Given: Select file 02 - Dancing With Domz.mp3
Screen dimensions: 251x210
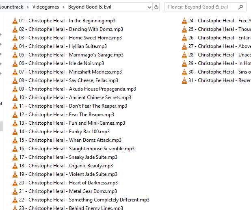Looking at the screenshot, I should (x=67, y=29).
